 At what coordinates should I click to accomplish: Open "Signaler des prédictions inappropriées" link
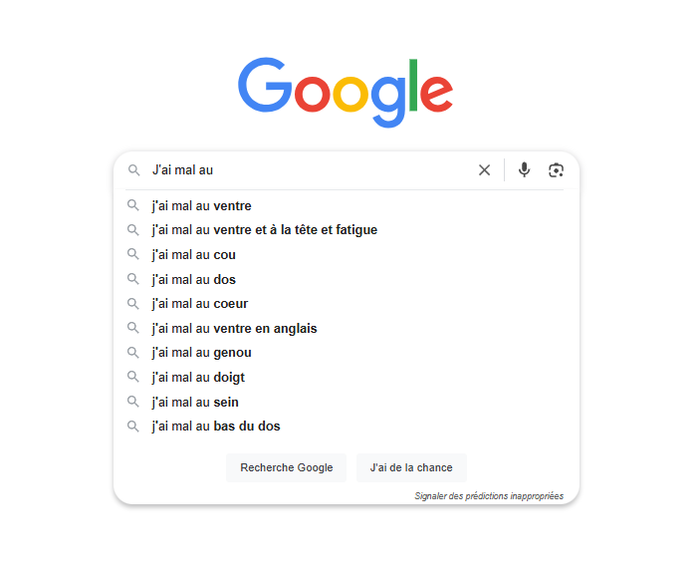coord(489,496)
